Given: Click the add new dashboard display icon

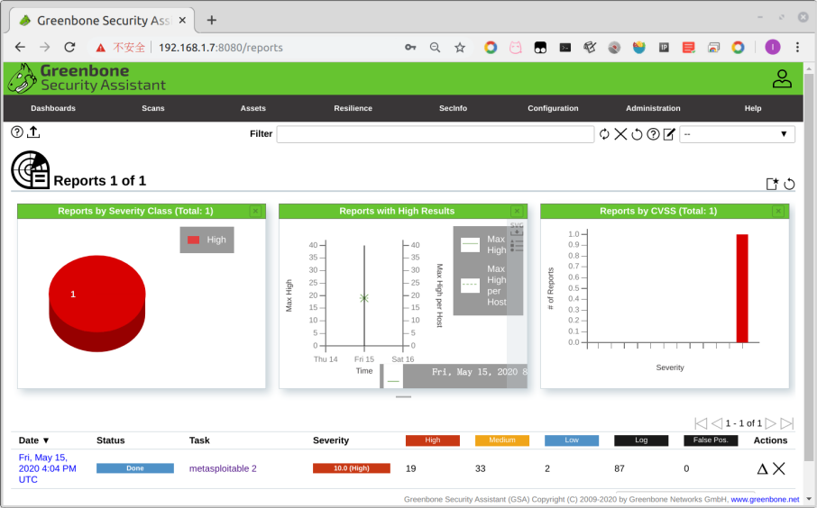Looking at the screenshot, I should pyautogui.click(x=772, y=184).
